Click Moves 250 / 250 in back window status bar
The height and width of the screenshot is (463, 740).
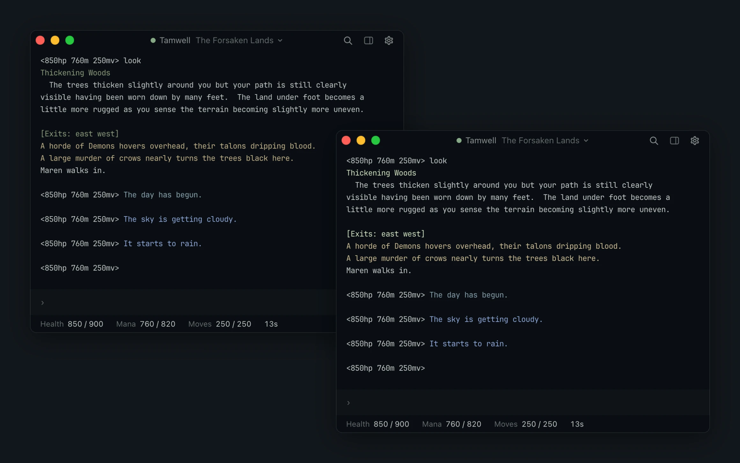coord(220,324)
